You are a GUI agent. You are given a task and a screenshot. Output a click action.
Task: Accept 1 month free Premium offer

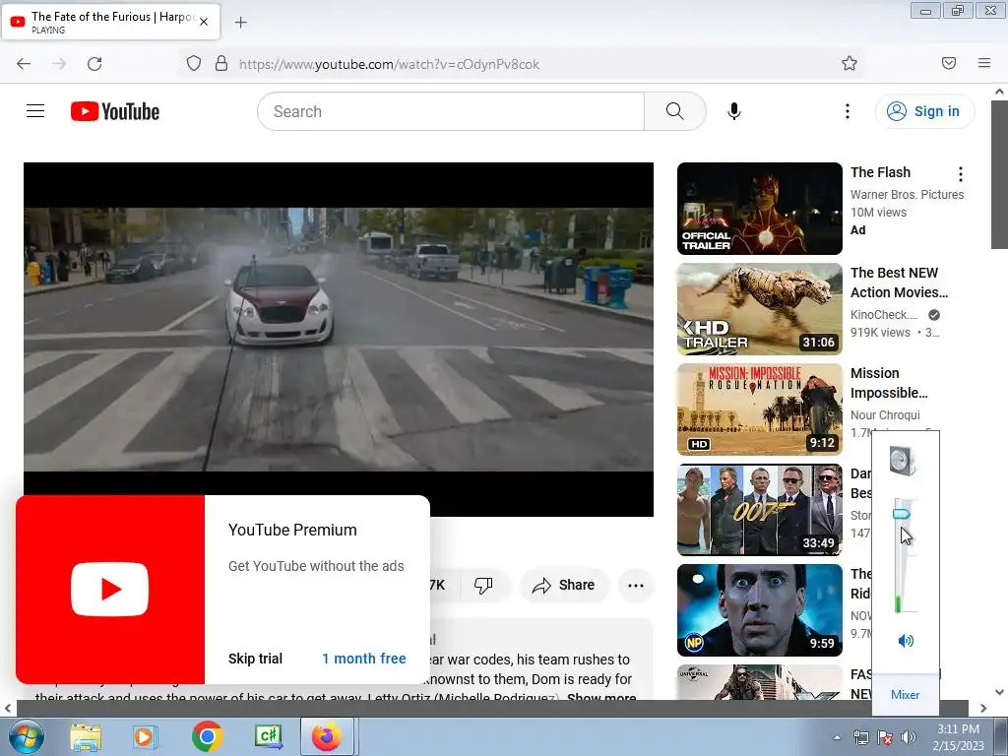364,659
